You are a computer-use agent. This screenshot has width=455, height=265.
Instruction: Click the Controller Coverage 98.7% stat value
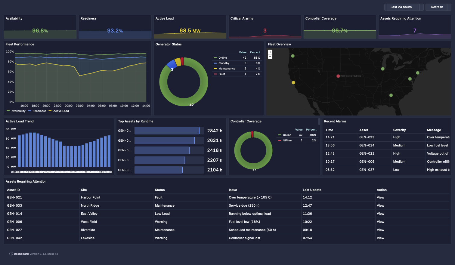pyautogui.click(x=340, y=31)
